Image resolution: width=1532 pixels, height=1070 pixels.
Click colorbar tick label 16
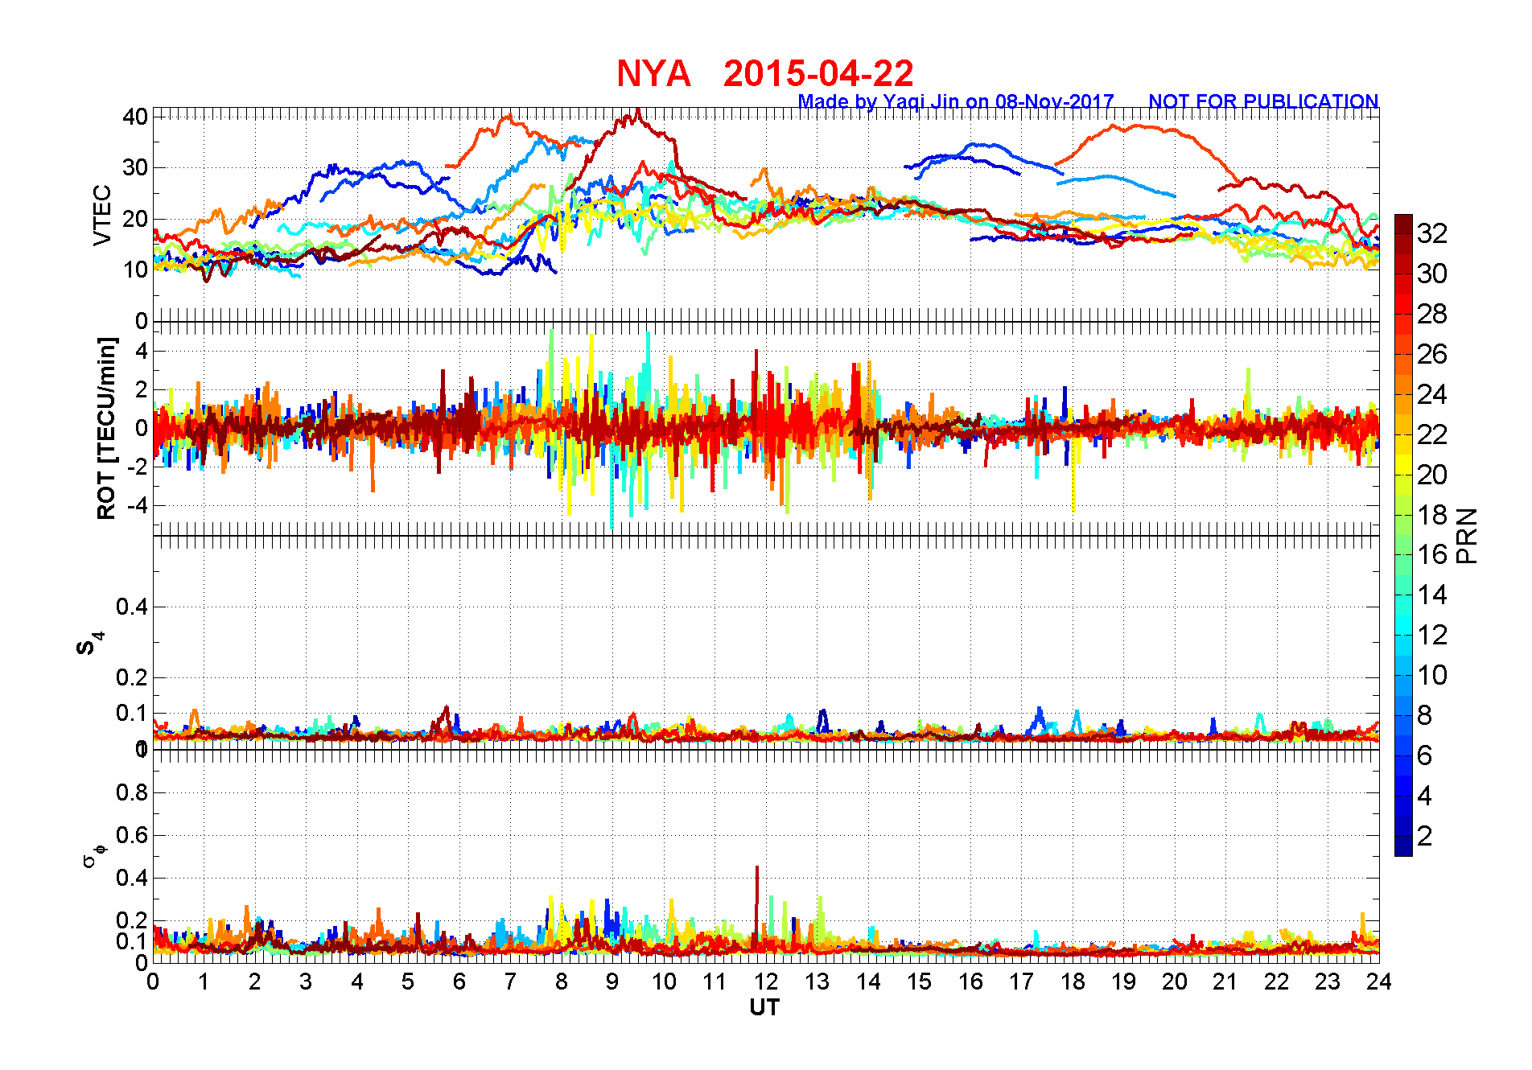pos(1432,554)
